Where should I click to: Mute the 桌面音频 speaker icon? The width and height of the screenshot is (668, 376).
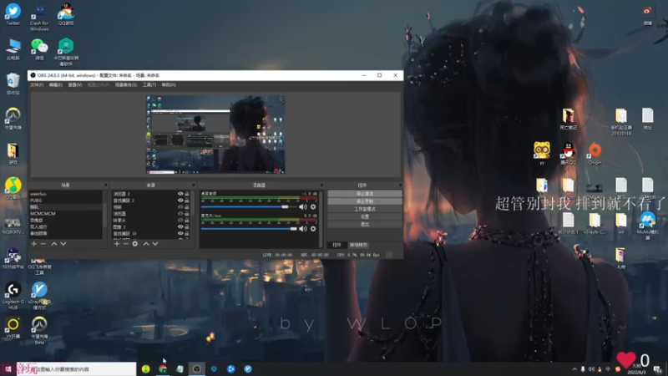click(x=302, y=206)
